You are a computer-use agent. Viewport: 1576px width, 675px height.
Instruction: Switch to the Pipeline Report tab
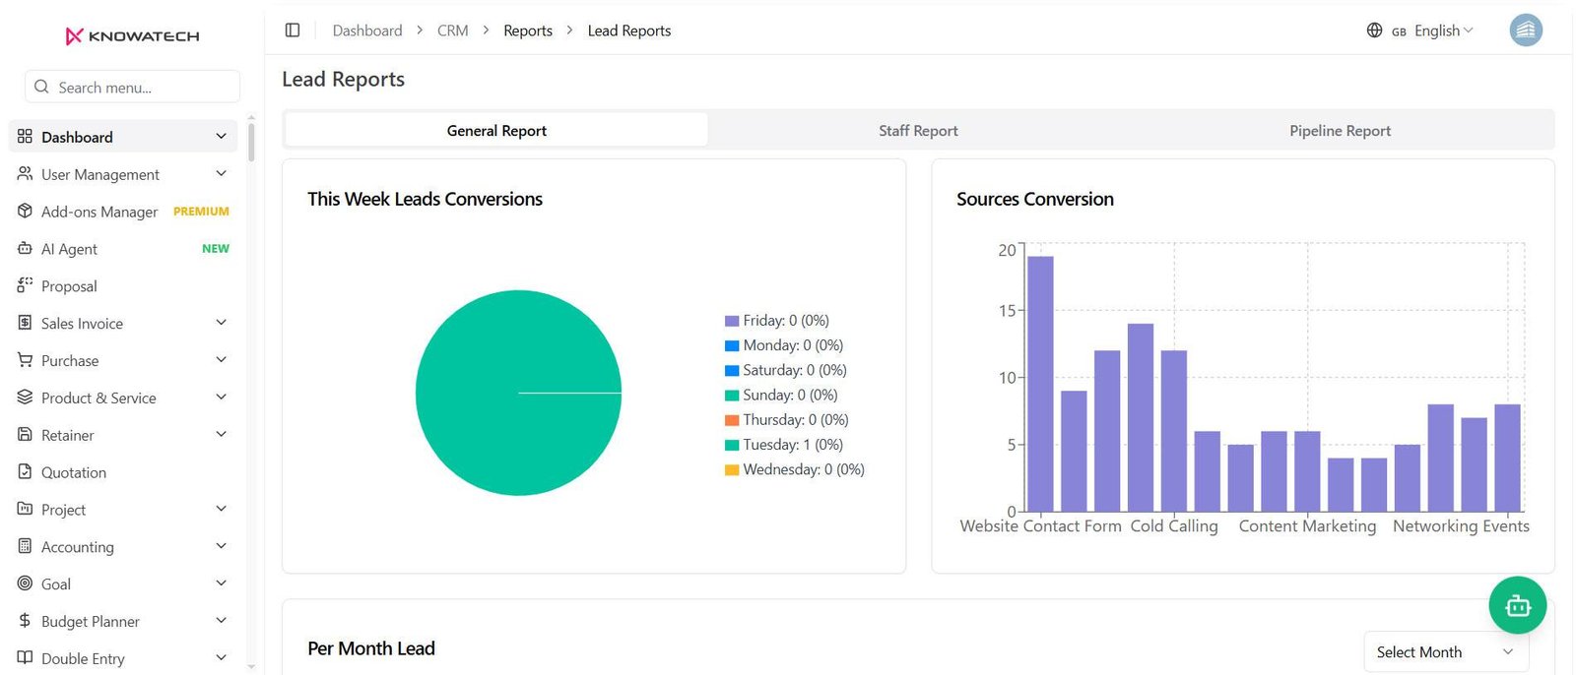tap(1340, 130)
